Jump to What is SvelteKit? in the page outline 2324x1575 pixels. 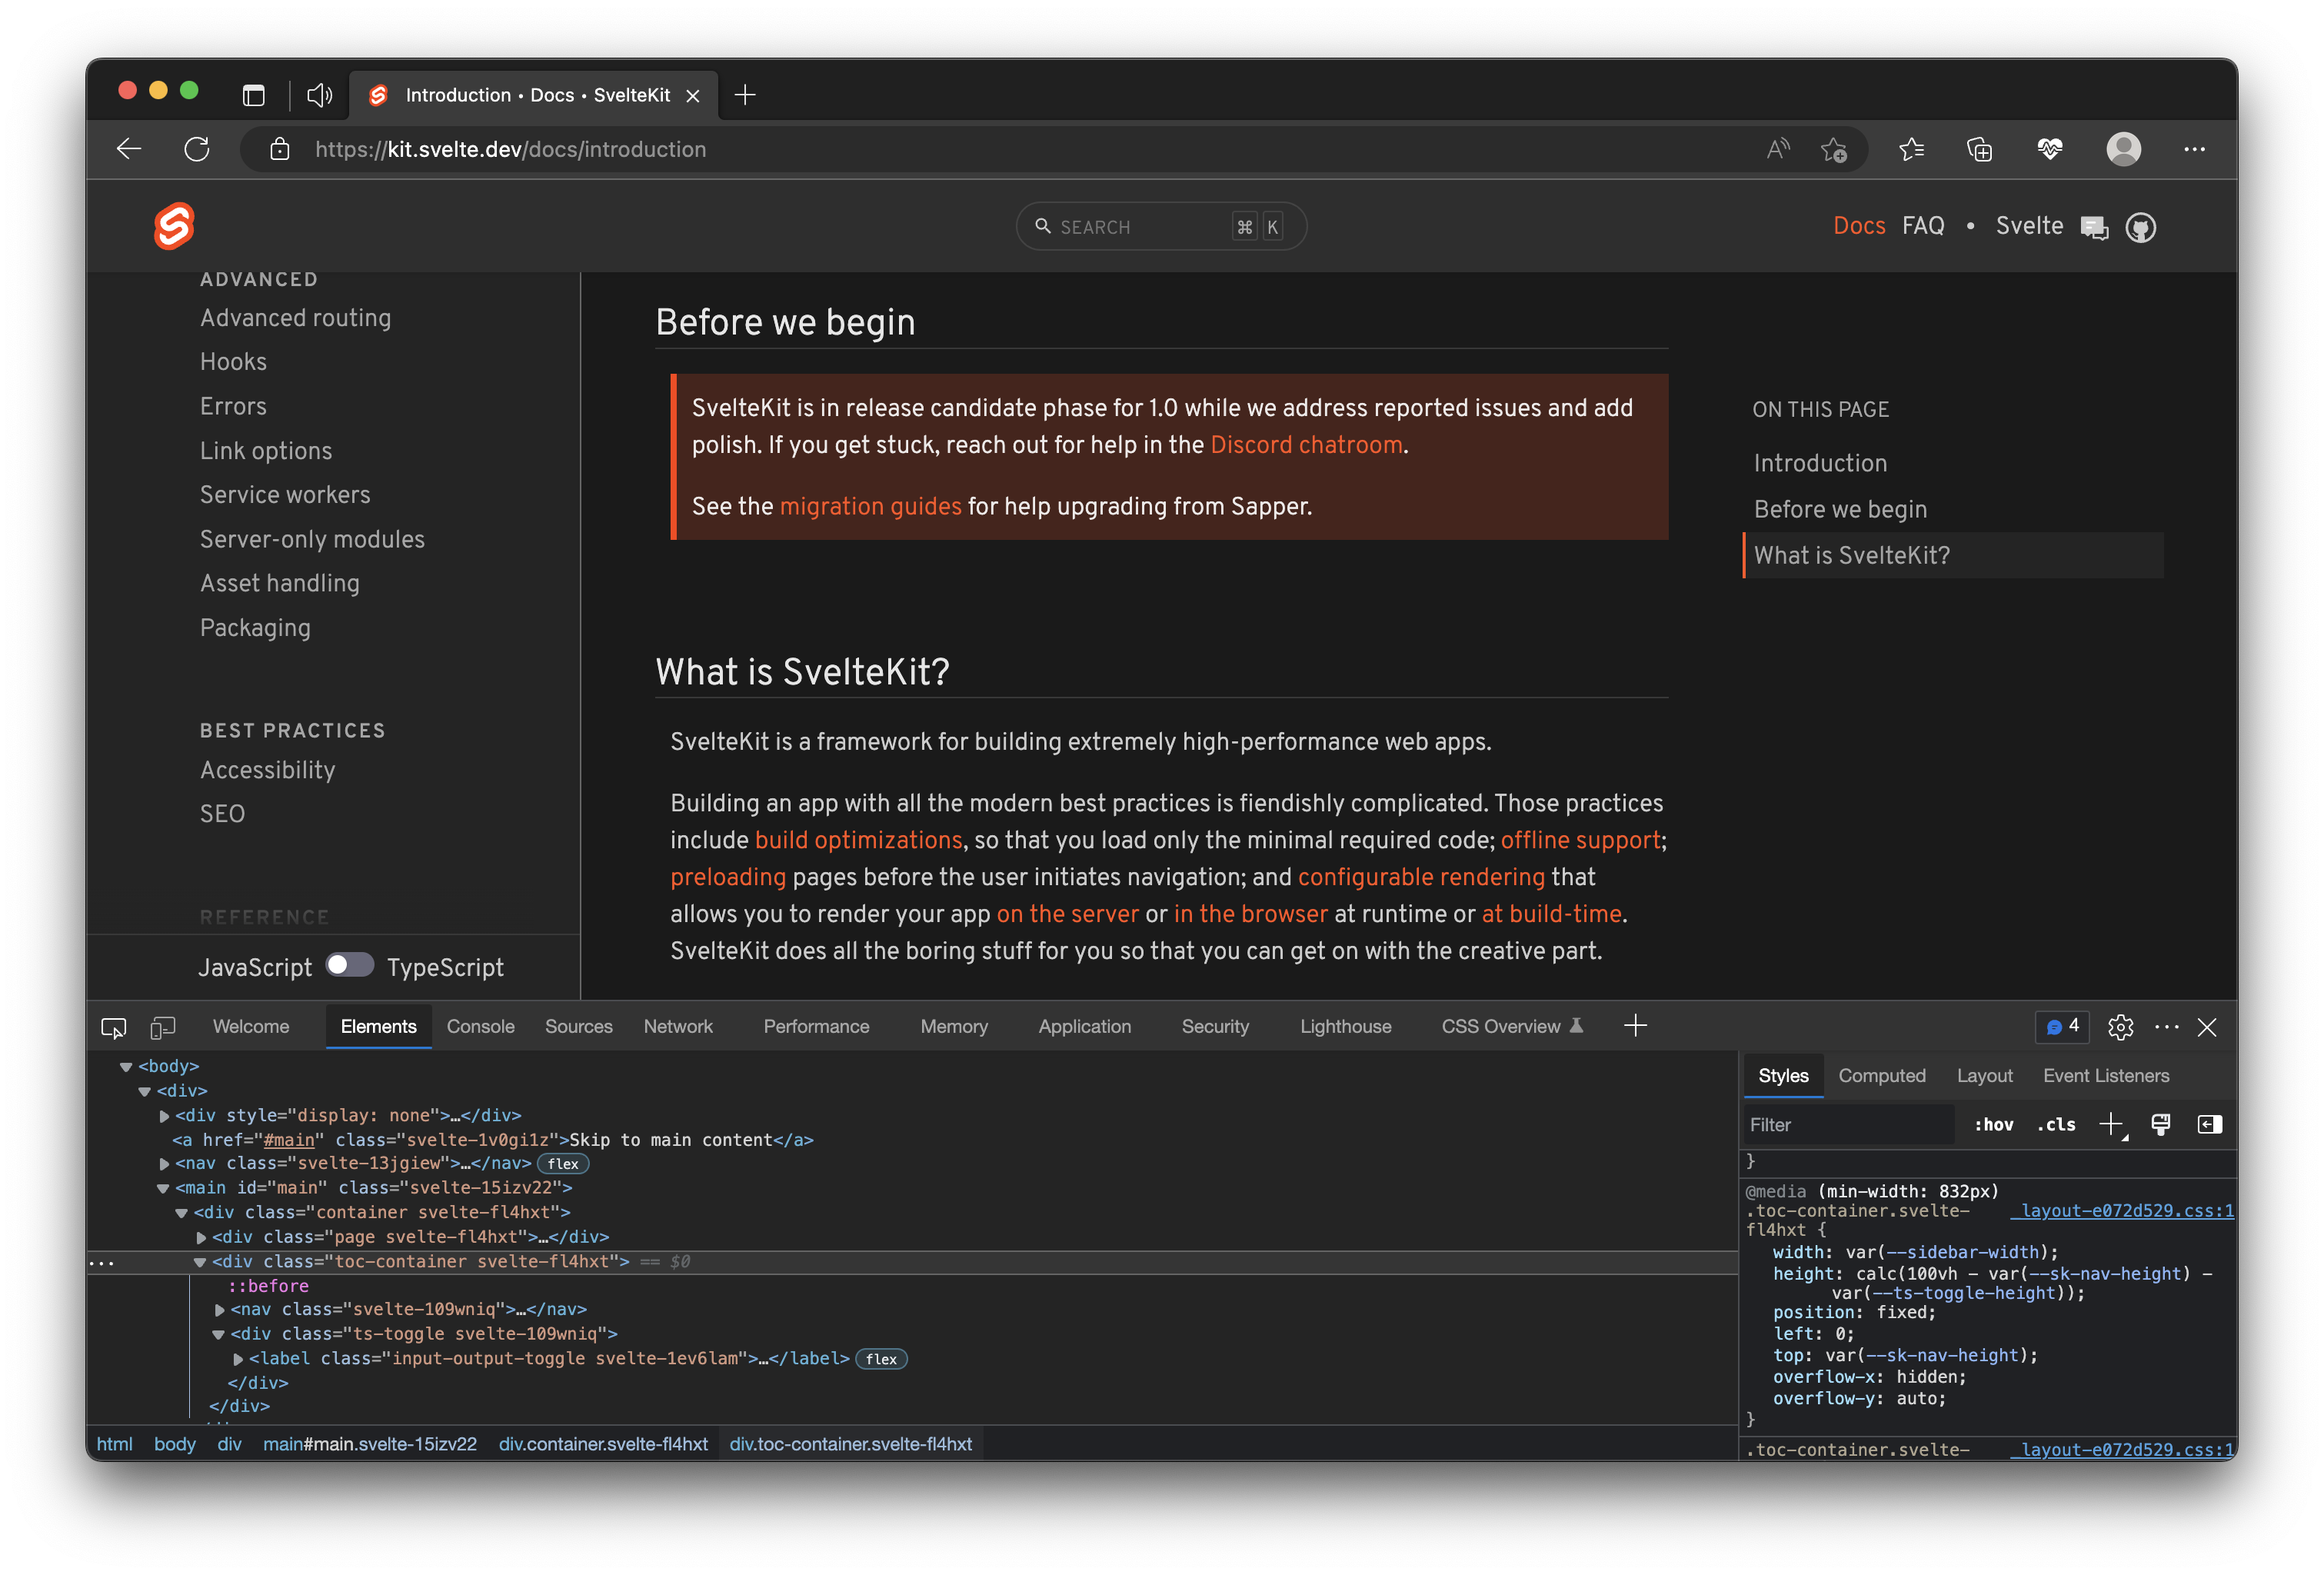pyautogui.click(x=1952, y=556)
